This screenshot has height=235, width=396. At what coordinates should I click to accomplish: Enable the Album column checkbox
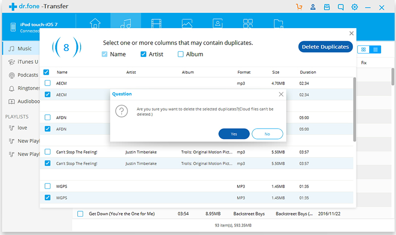coord(181,54)
